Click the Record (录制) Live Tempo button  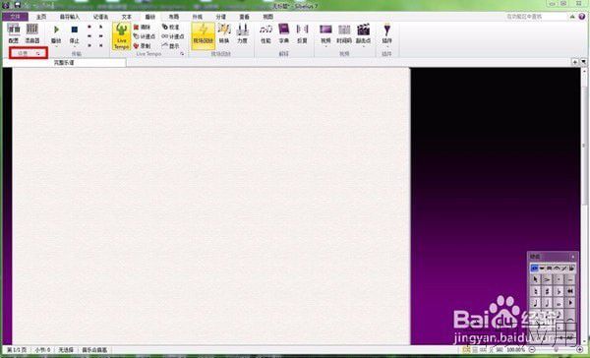tap(143, 46)
